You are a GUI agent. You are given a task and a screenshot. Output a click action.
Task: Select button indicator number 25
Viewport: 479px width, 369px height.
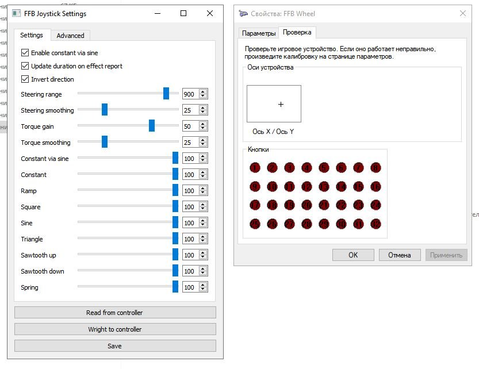coord(255,224)
